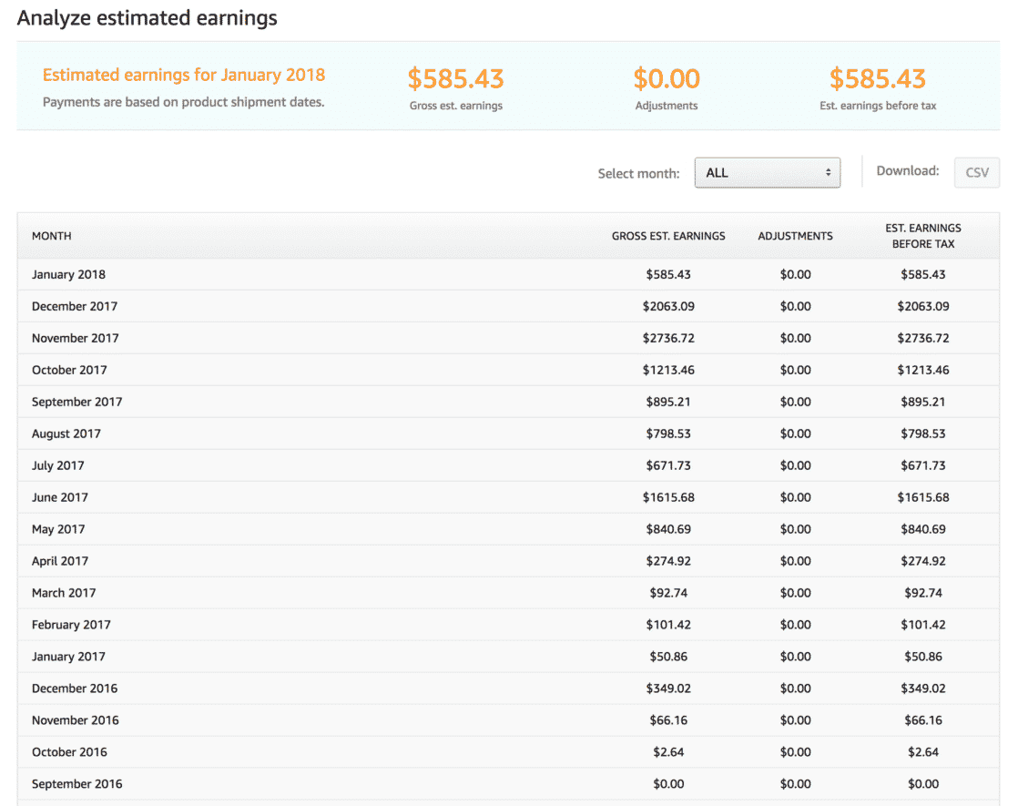Download the report as CSV
This screenshot has height=806, width=1018.
pos(976,173)
